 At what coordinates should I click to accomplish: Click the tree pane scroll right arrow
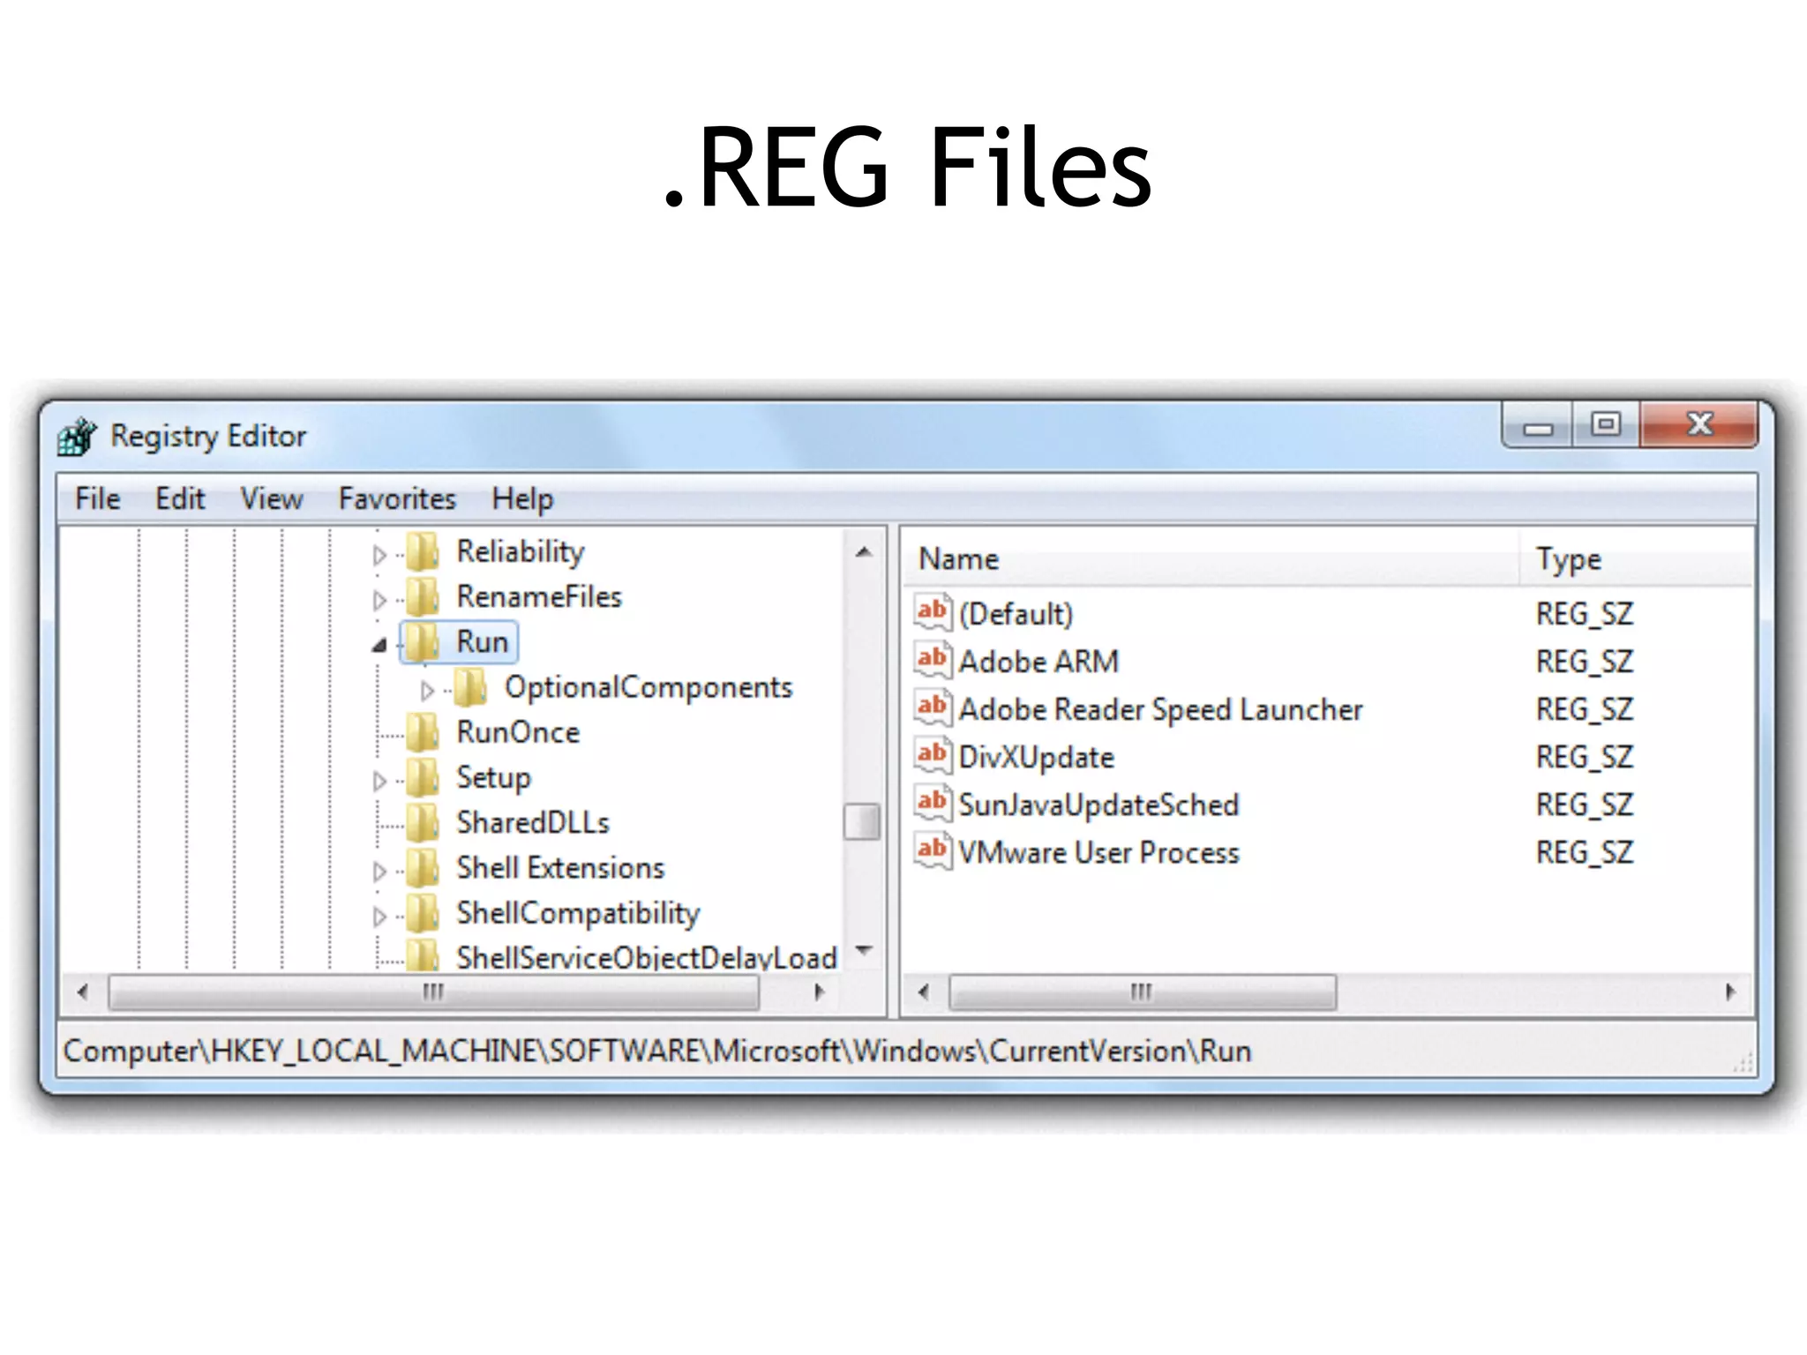819,992
